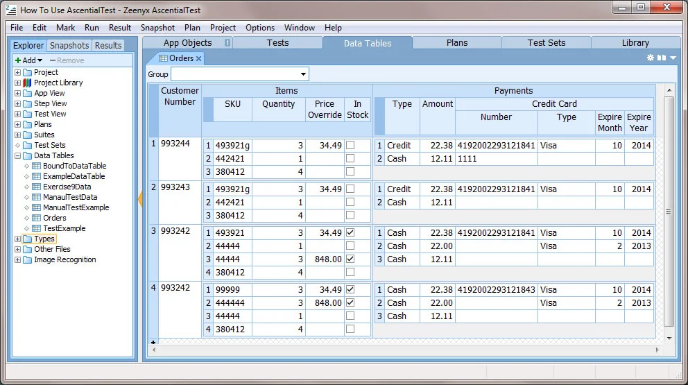Viewport: 688px width, 385px height.
Task: Click the orange panel collapse arrow
Action: coord(140,199)
